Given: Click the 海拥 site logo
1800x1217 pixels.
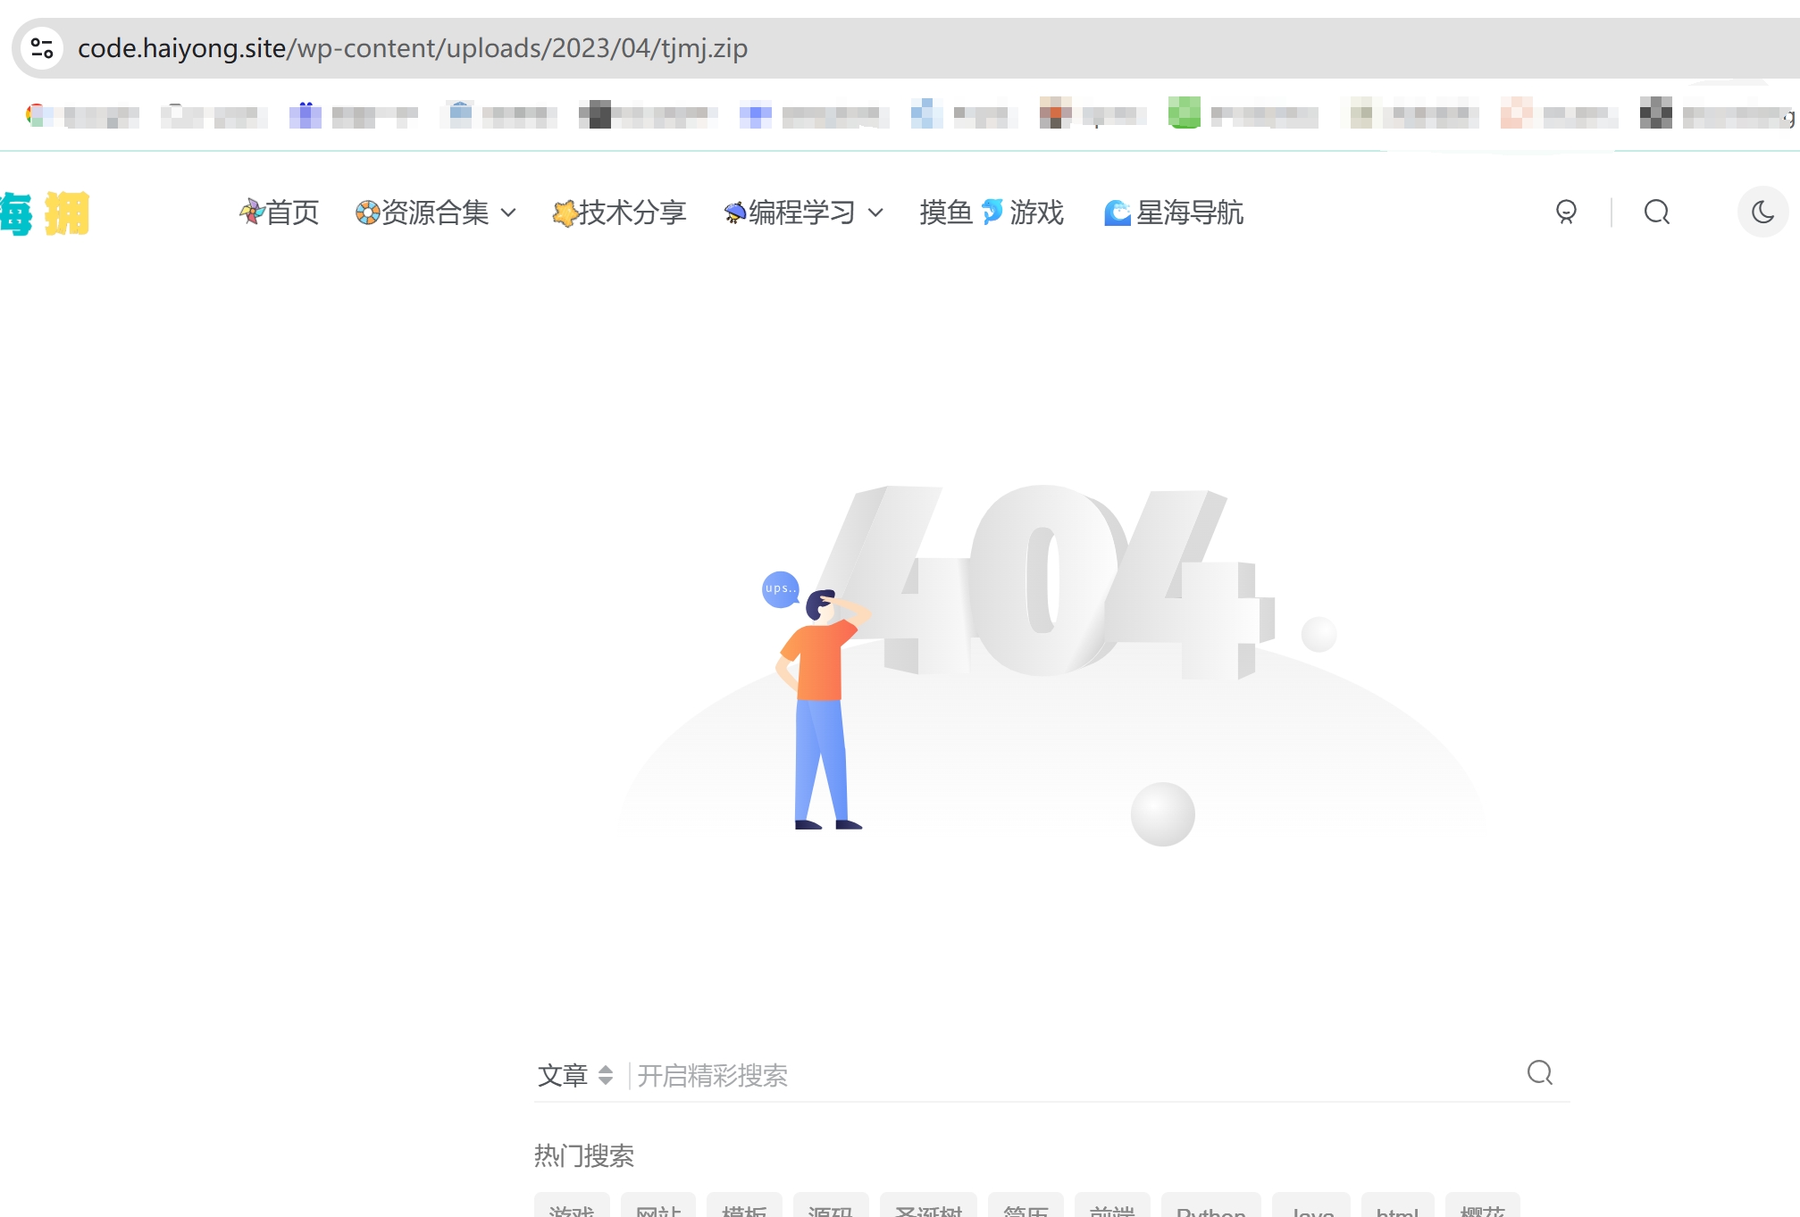Looking at the screenshot, I should click(45, 213).
